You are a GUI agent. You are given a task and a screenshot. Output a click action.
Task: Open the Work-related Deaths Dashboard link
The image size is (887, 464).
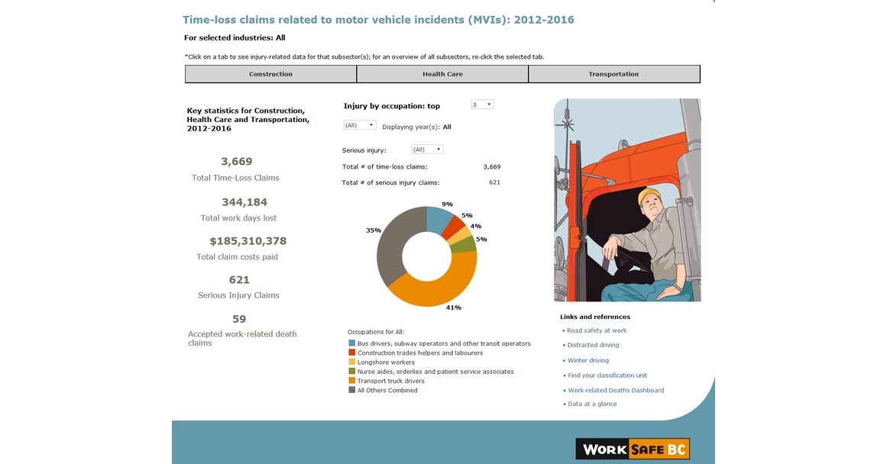615,389
